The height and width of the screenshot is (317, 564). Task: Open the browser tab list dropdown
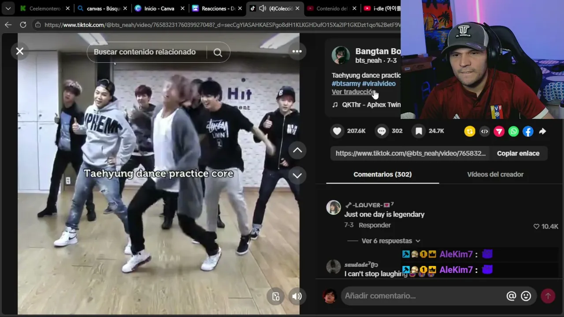click(8, 8)
